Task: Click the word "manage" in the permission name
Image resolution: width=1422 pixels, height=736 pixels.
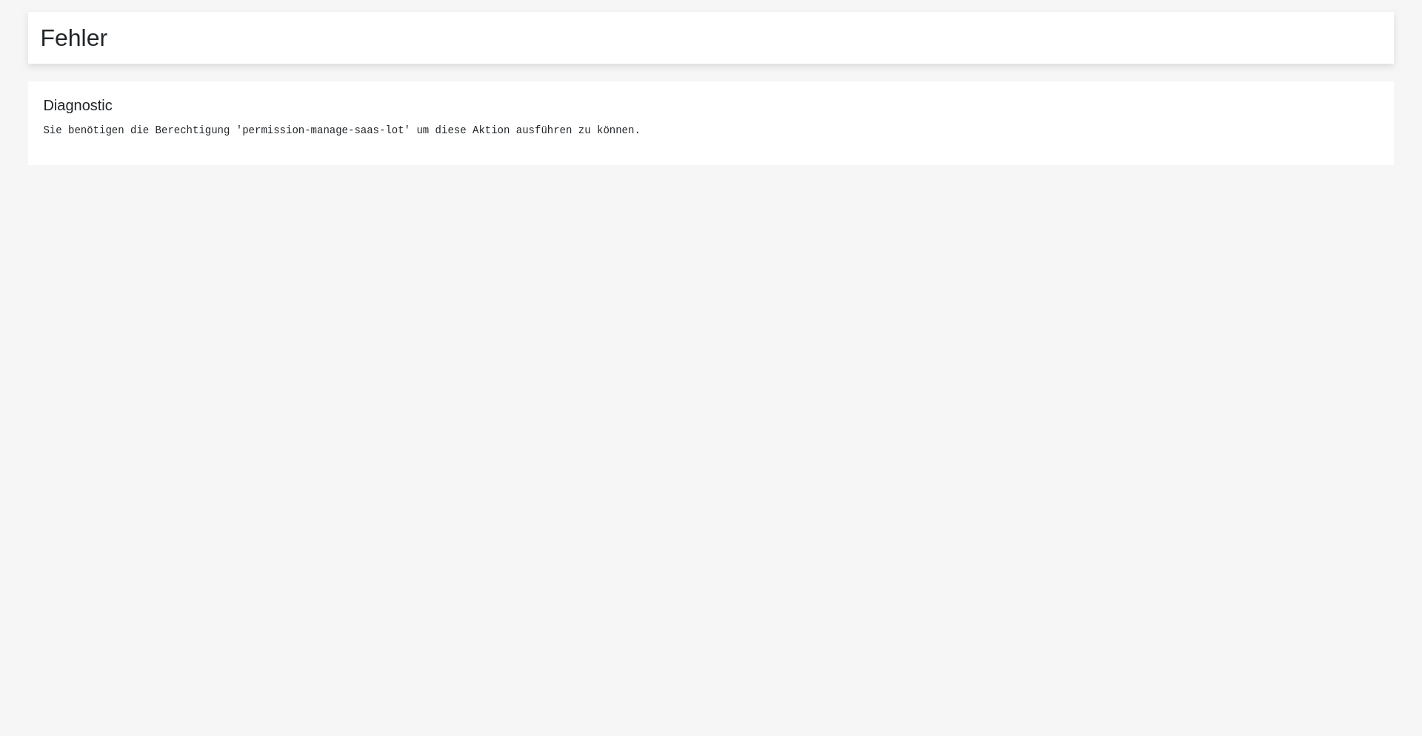Action: click(329, 130)
